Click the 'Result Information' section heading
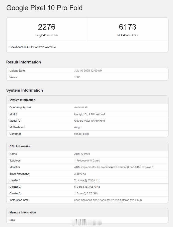Viewport: 173px width, 227px height. [24, 62]
